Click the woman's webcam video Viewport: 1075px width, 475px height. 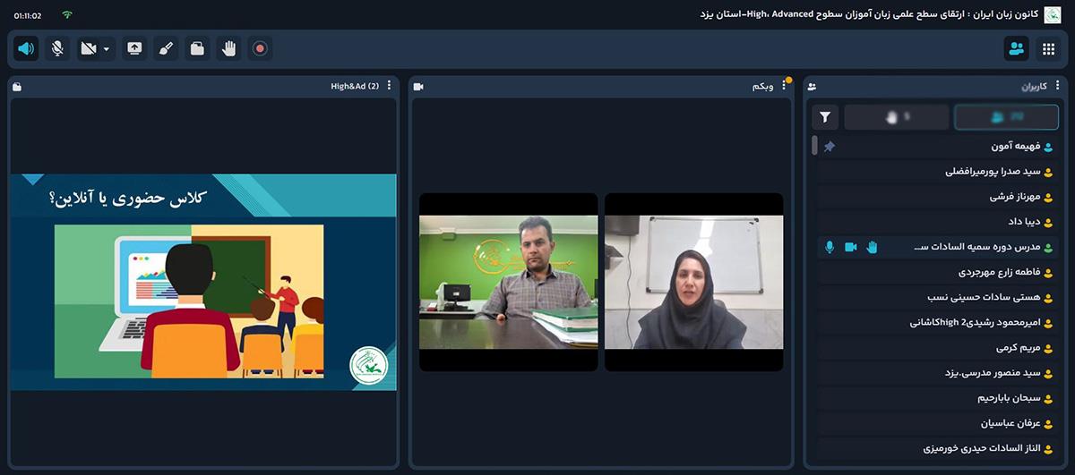point(693,282)
